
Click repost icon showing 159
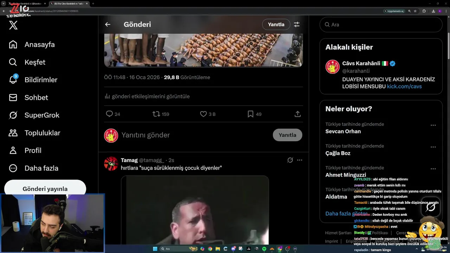click(x=156, y=114)
